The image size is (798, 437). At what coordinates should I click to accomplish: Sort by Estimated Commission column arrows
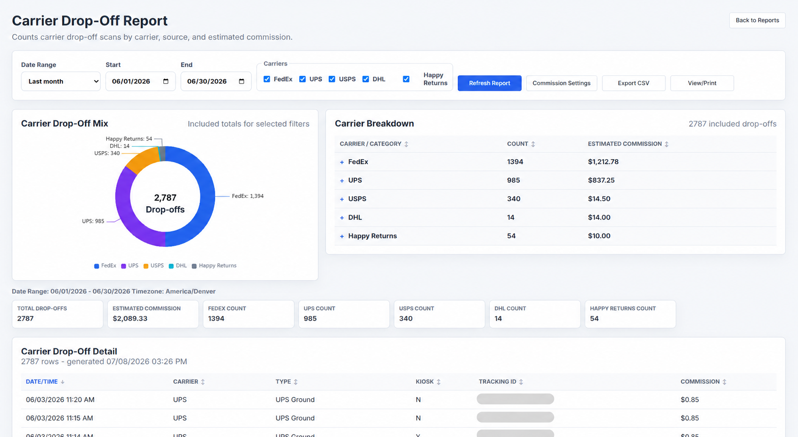[x=667, y=144]
